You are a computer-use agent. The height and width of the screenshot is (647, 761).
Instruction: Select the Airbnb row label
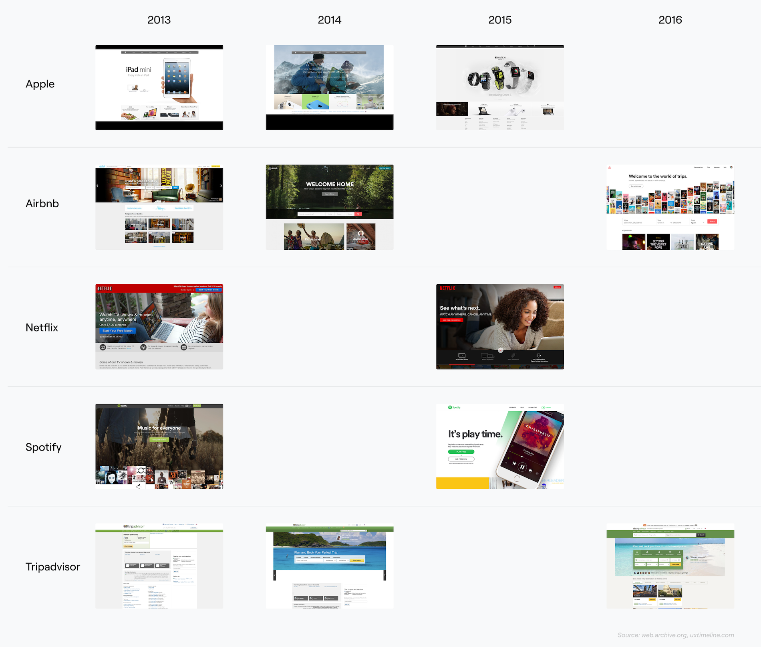point(42,204)
